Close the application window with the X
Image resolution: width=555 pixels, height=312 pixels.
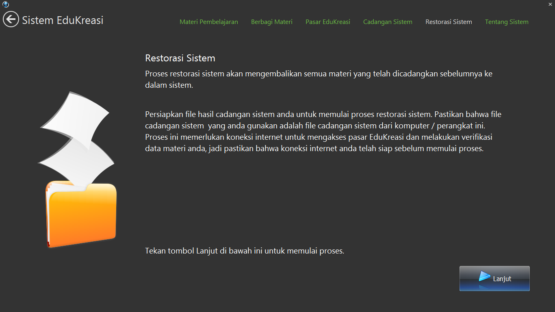(550, 4)
